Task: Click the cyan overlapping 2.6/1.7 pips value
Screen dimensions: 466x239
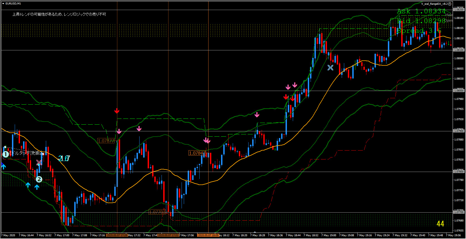Action: (x=64, y=159)
